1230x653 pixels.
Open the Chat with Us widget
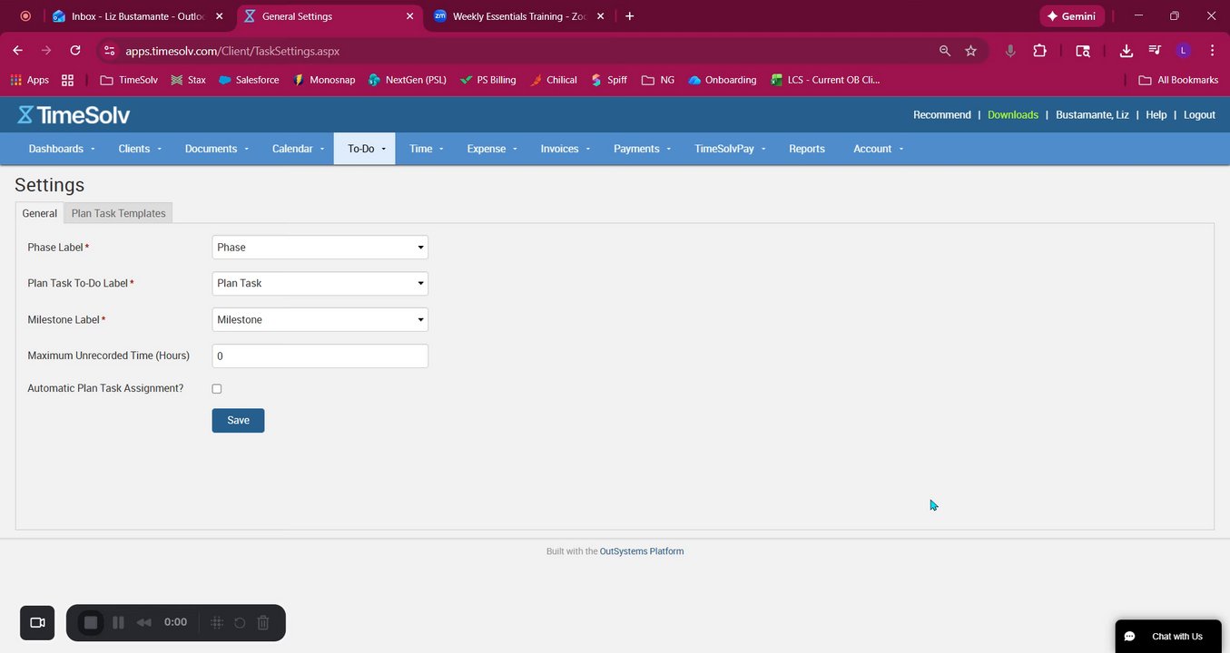1168,636
